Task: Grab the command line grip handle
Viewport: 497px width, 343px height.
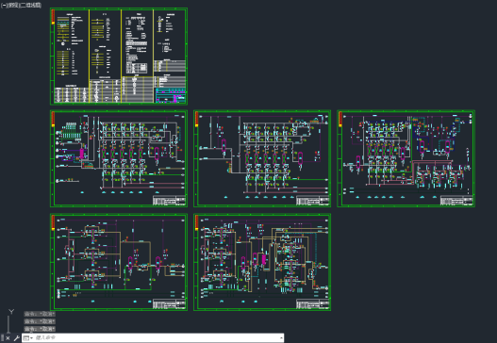Action: pyautogui.click(x=2, y=338)
